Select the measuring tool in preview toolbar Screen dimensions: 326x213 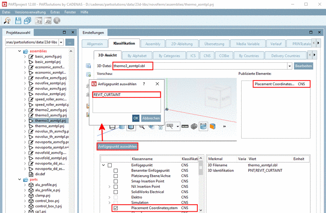pos(170,126)
